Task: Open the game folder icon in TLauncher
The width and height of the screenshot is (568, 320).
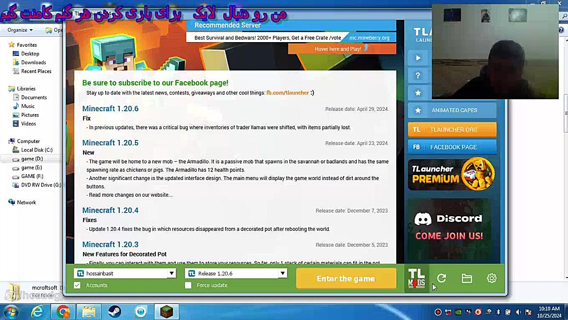Action: [x=466, y=278]
